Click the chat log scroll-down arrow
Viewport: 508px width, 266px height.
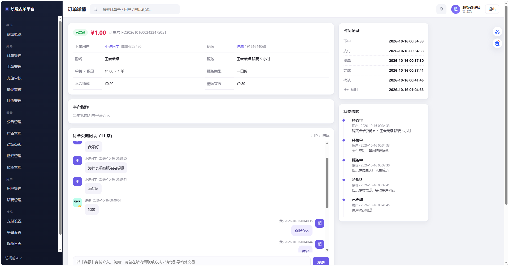click(x=327, y=250)
